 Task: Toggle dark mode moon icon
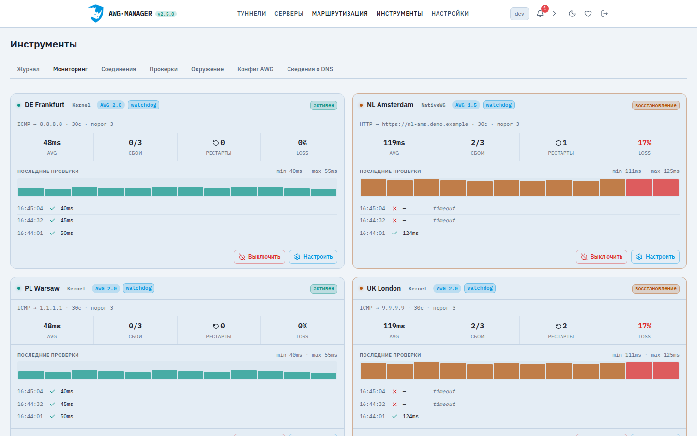click(572, 14)
